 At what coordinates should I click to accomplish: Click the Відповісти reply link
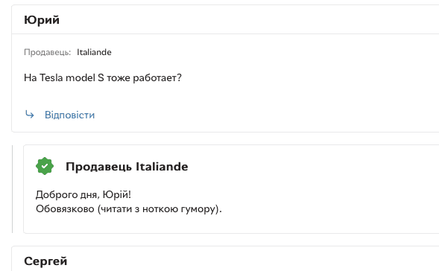(70, 115)
